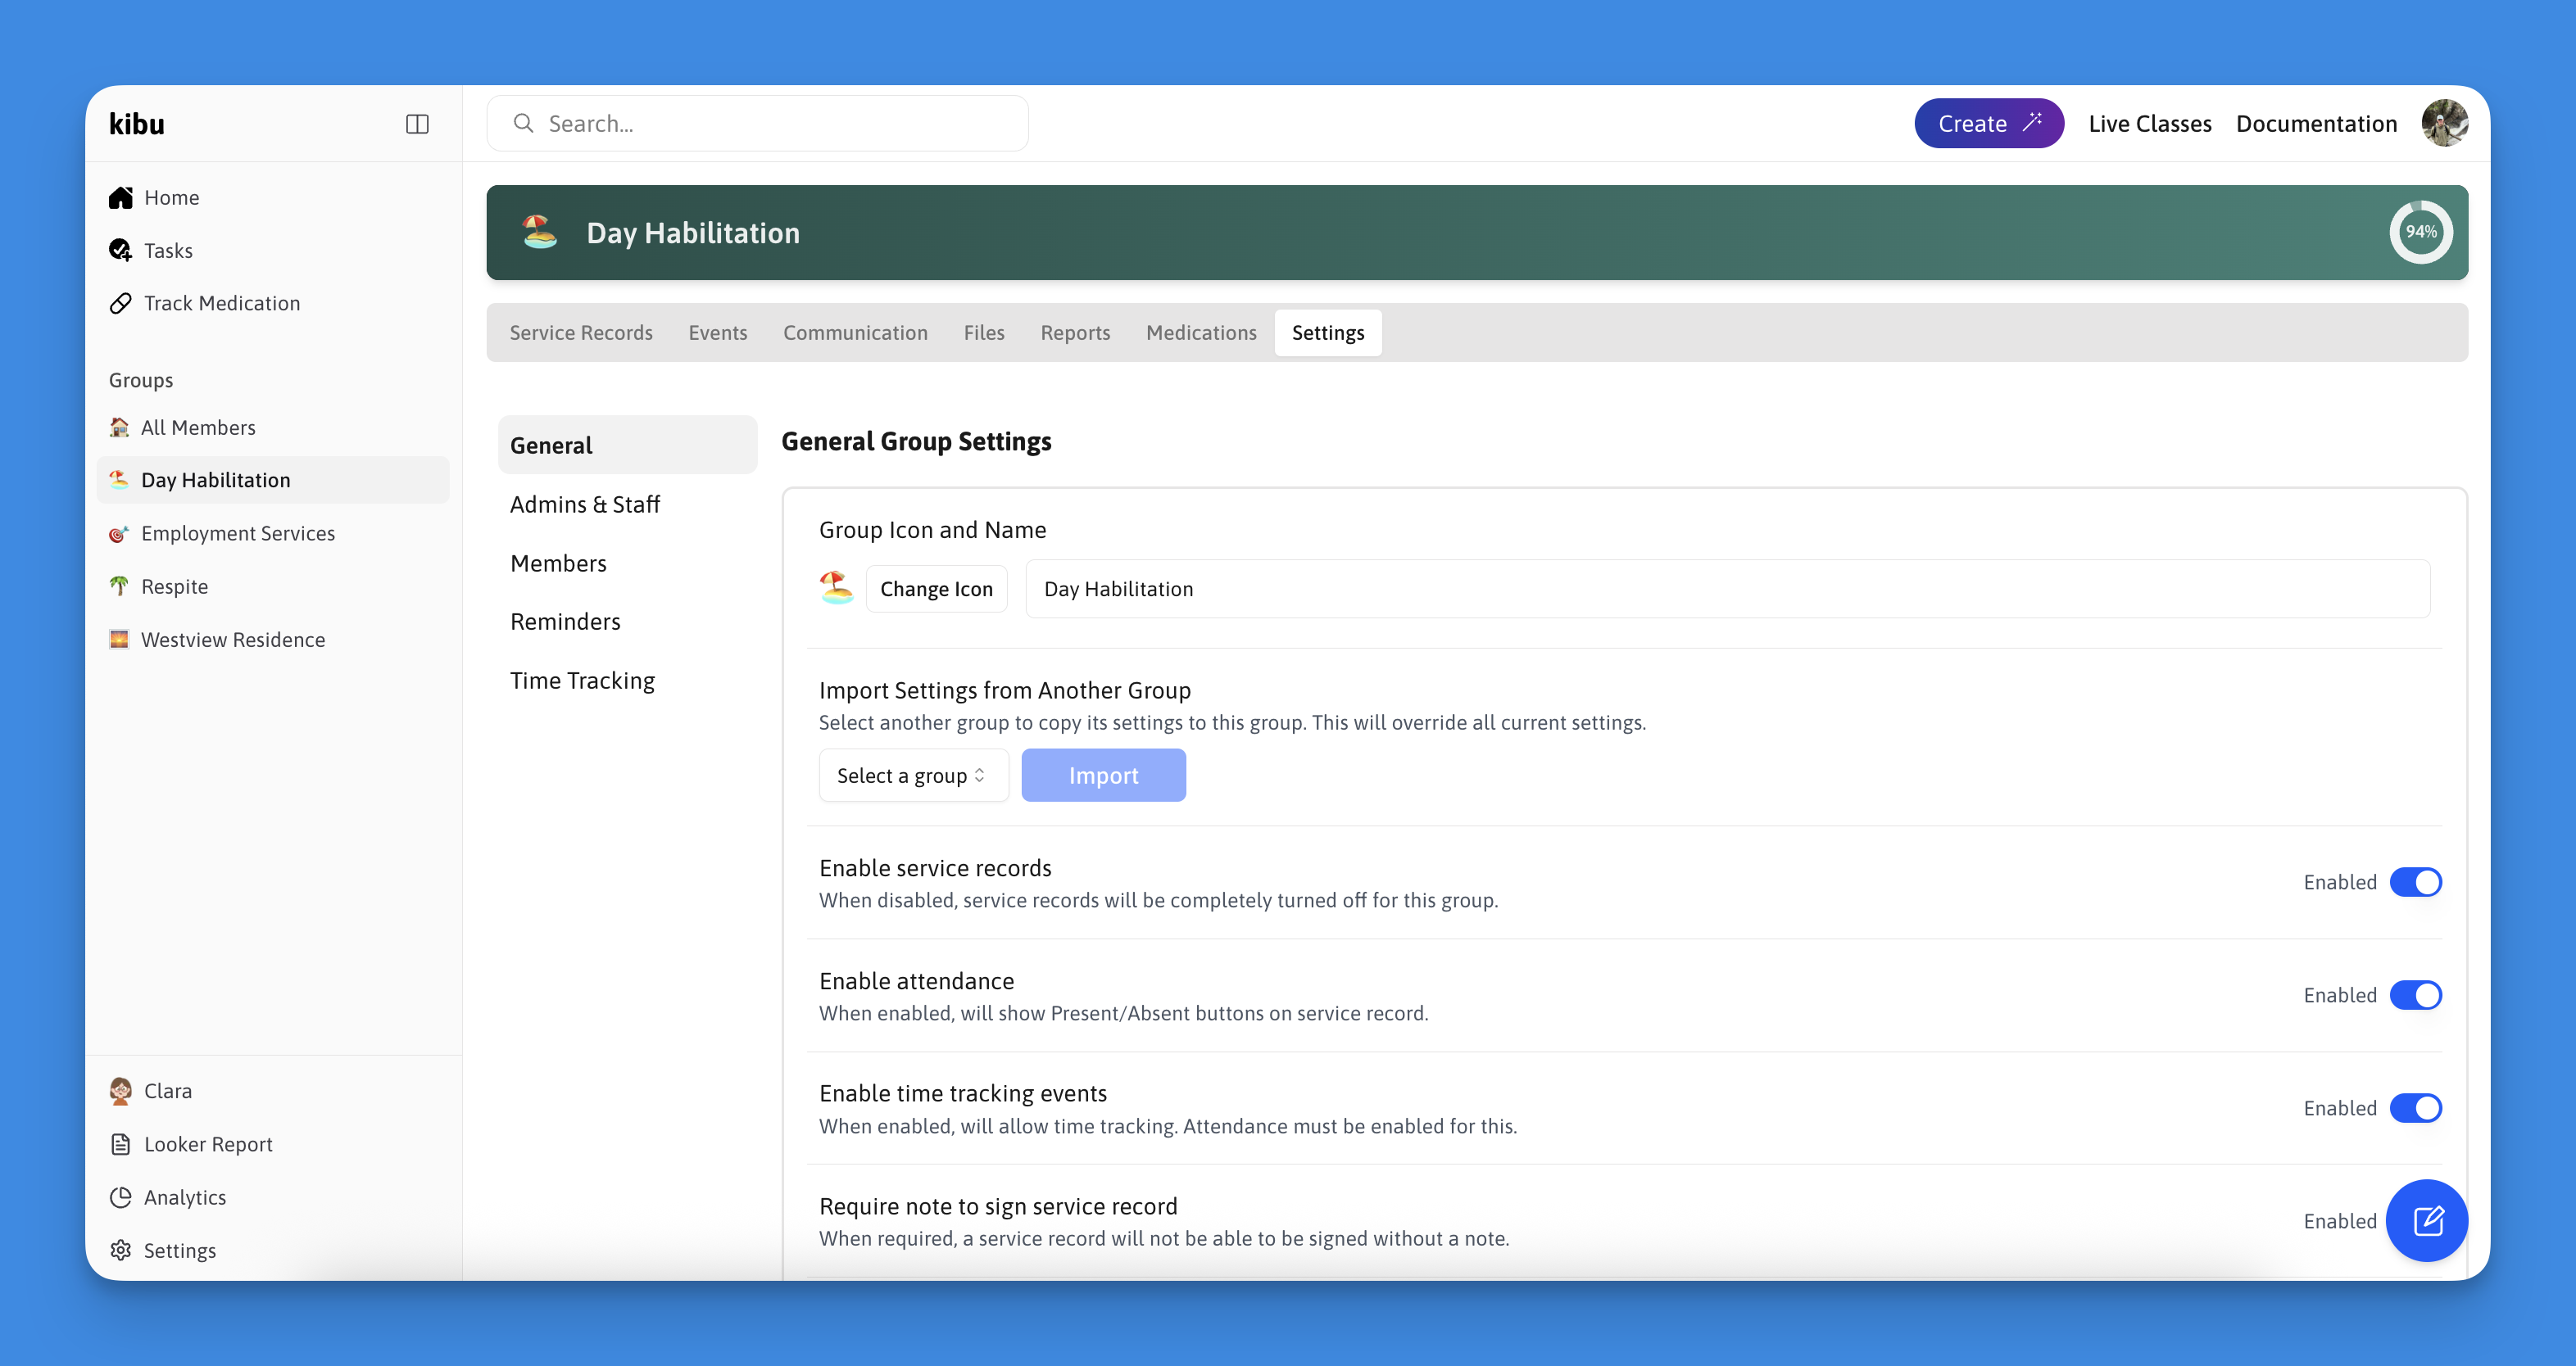Toggle time tracking events off
Viewport: 2576px width, 1366px height.
(x=2415, y=1108)
